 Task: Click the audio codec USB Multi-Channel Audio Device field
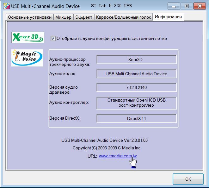coord(137,74)
